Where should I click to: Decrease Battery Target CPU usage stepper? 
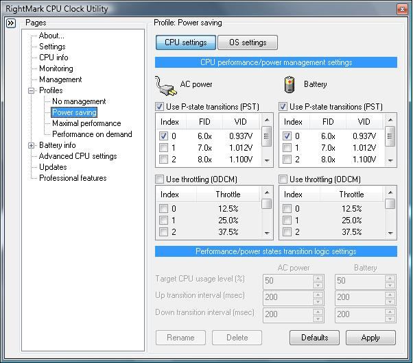[x=390, y=285]
